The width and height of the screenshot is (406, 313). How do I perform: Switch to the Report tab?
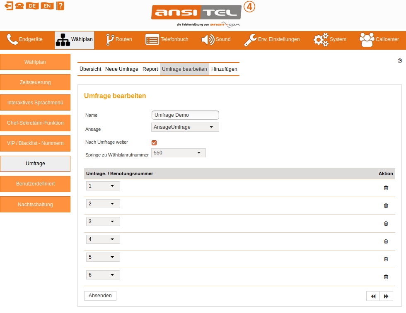(x=150, y=69)
